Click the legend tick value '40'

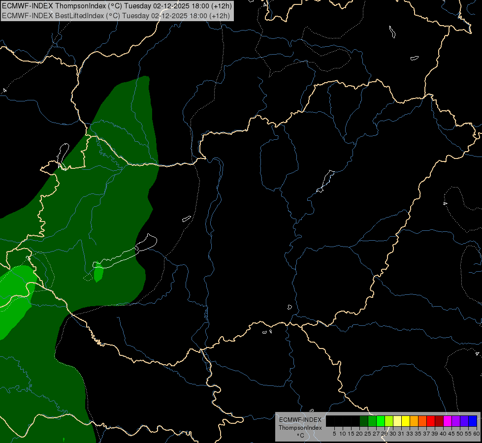(443, 434)
